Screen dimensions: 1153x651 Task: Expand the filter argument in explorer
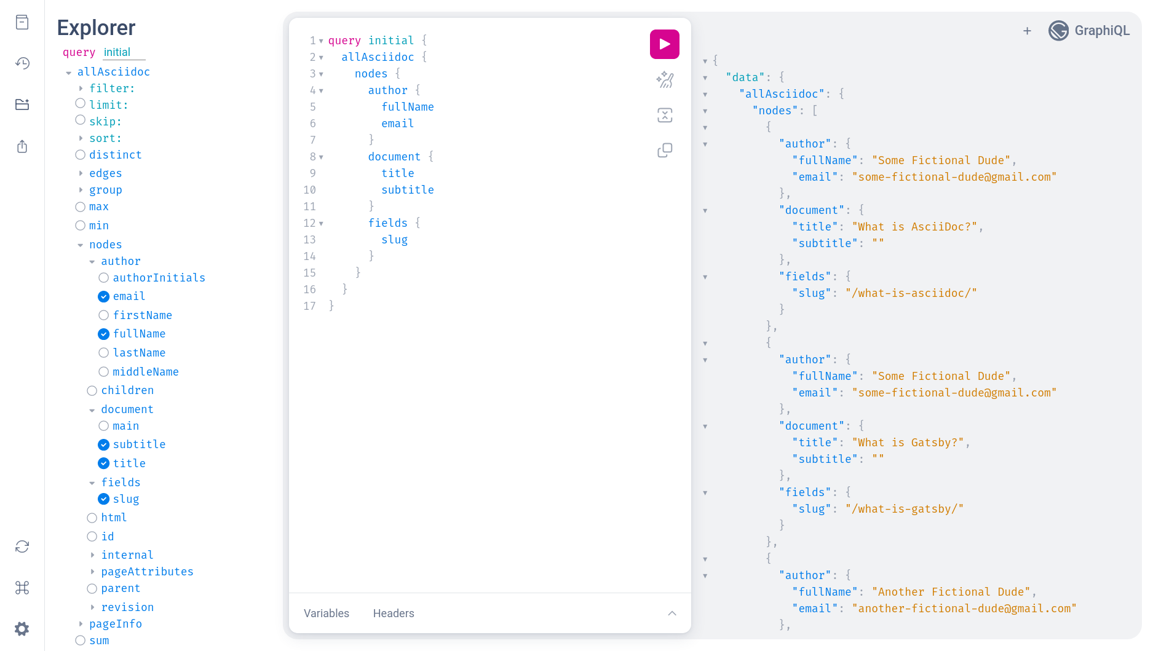click(81, 89)
